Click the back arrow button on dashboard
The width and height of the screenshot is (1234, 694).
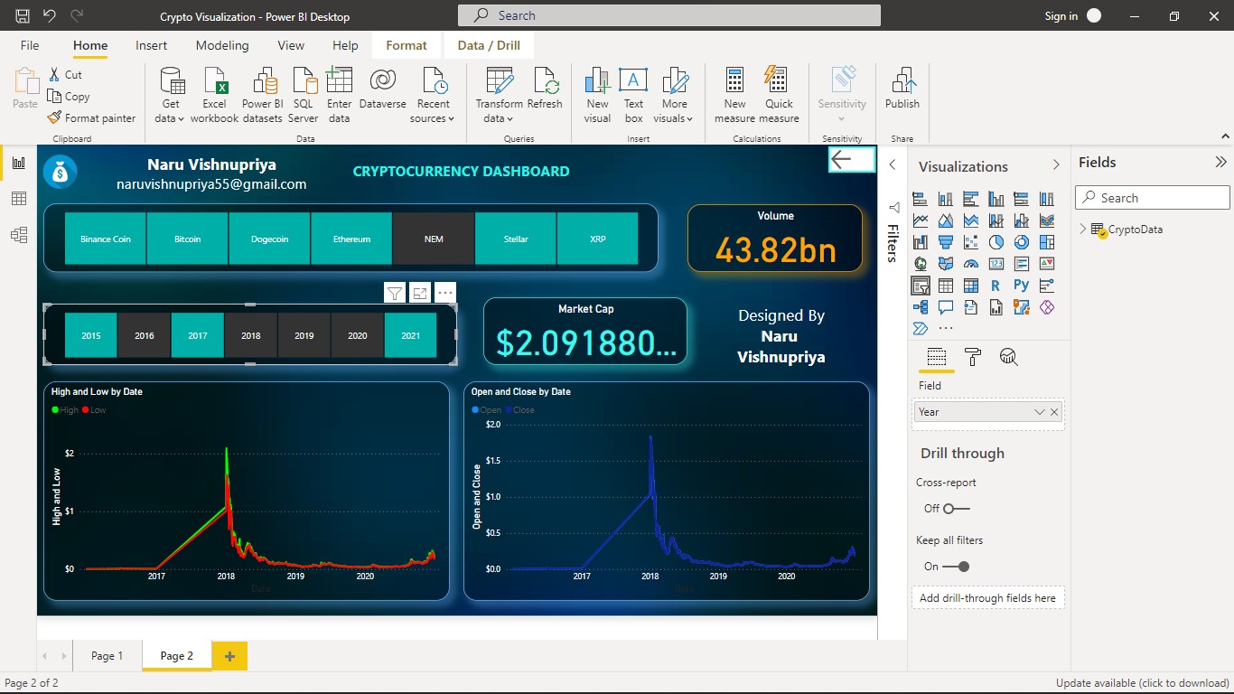point(852,160)
